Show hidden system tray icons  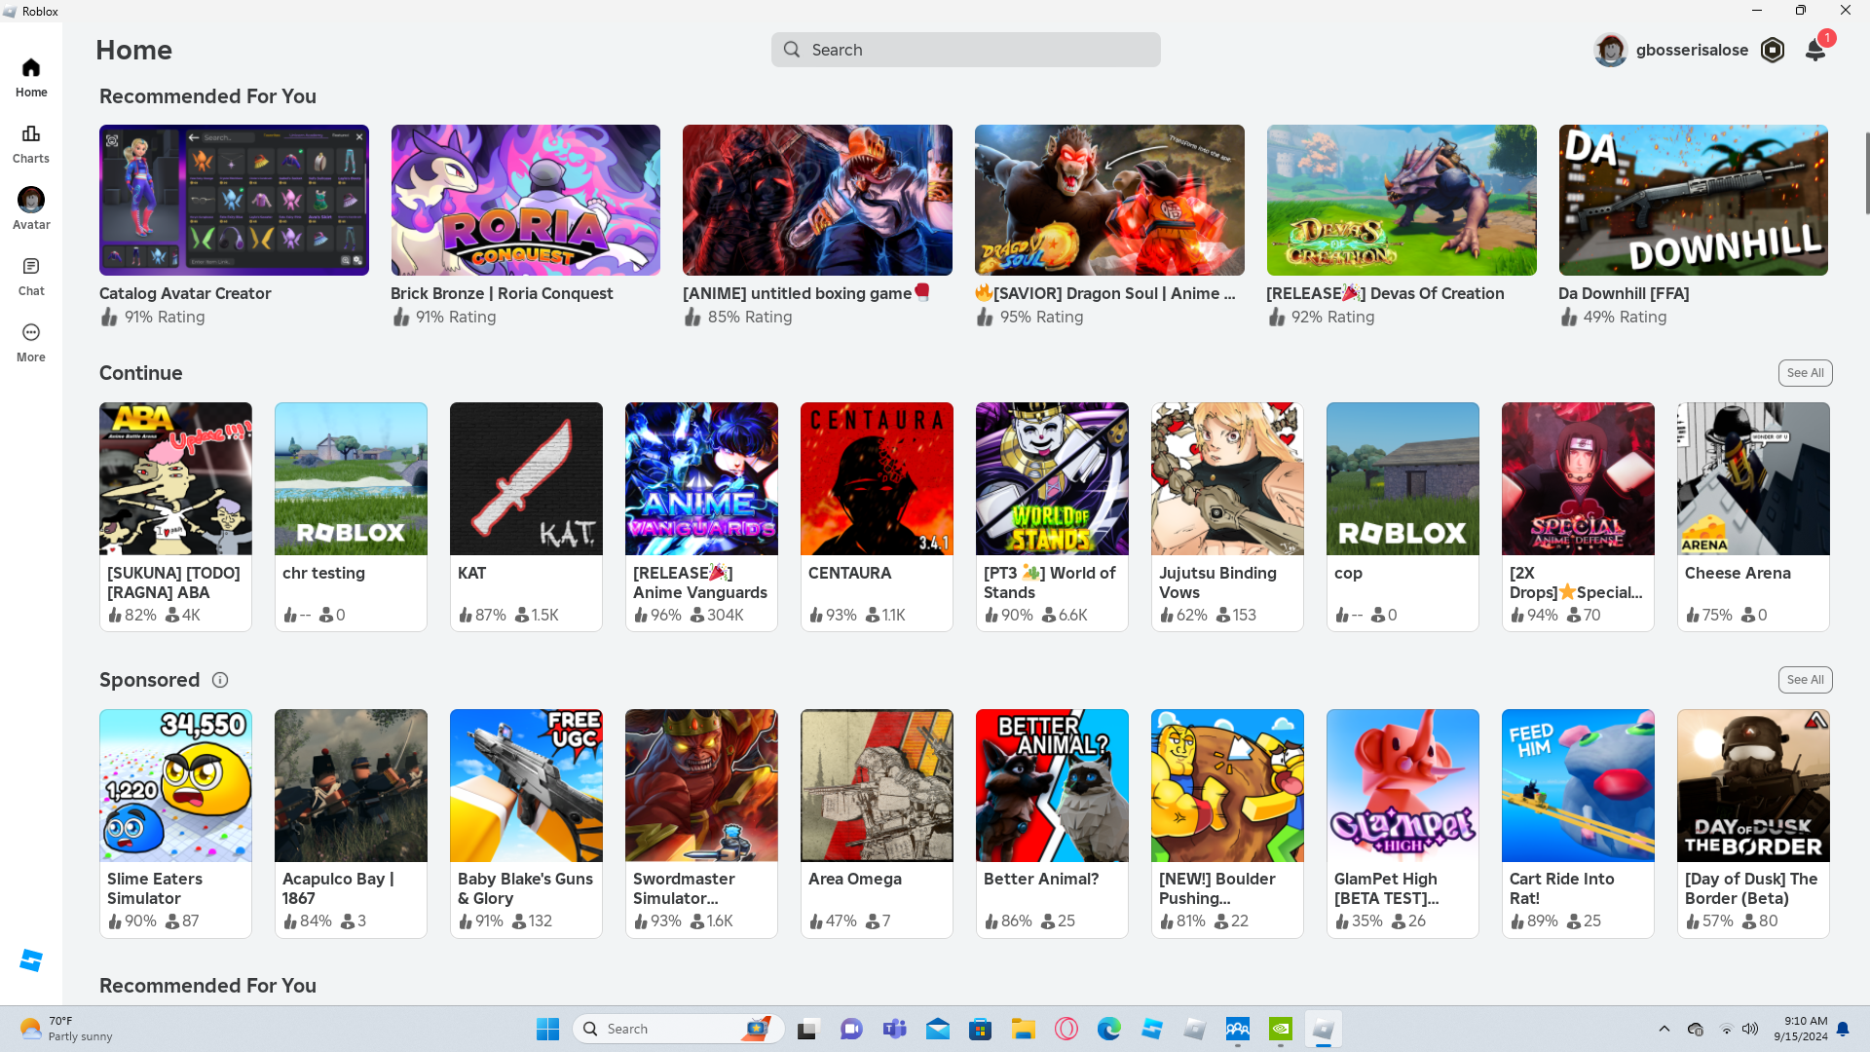[x=1664, y=1029]
